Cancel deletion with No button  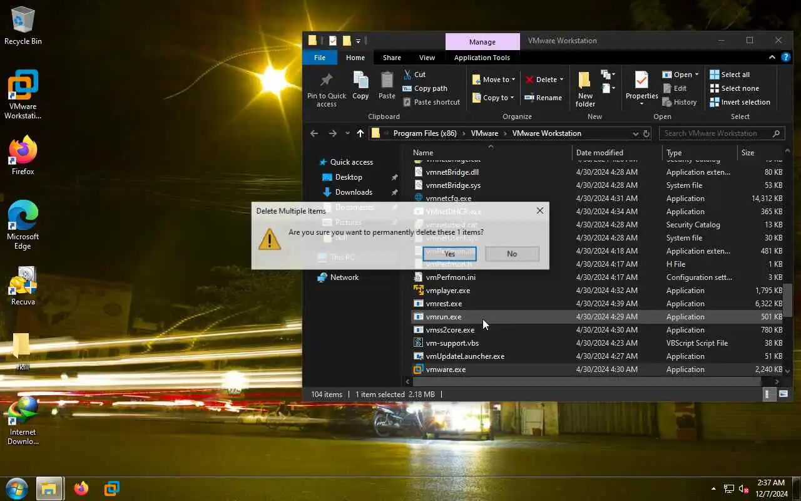pyautogui.click(x=512, y=254)
